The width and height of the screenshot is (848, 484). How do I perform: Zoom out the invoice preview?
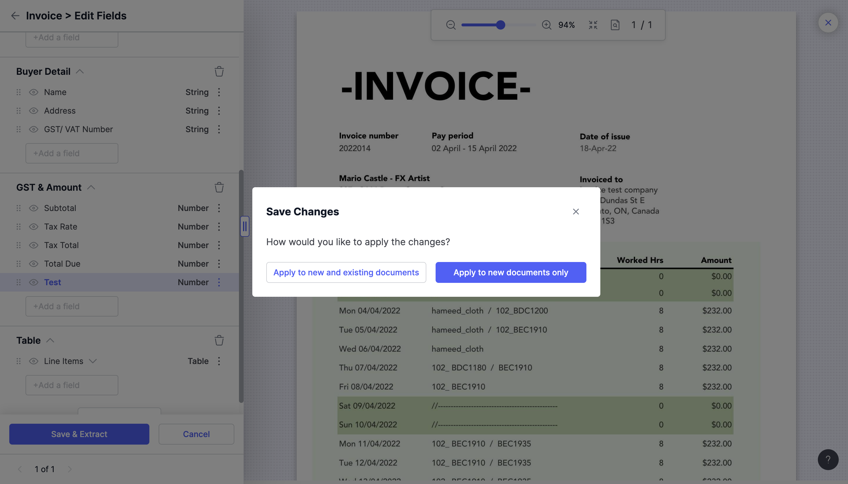coord(451,25)
